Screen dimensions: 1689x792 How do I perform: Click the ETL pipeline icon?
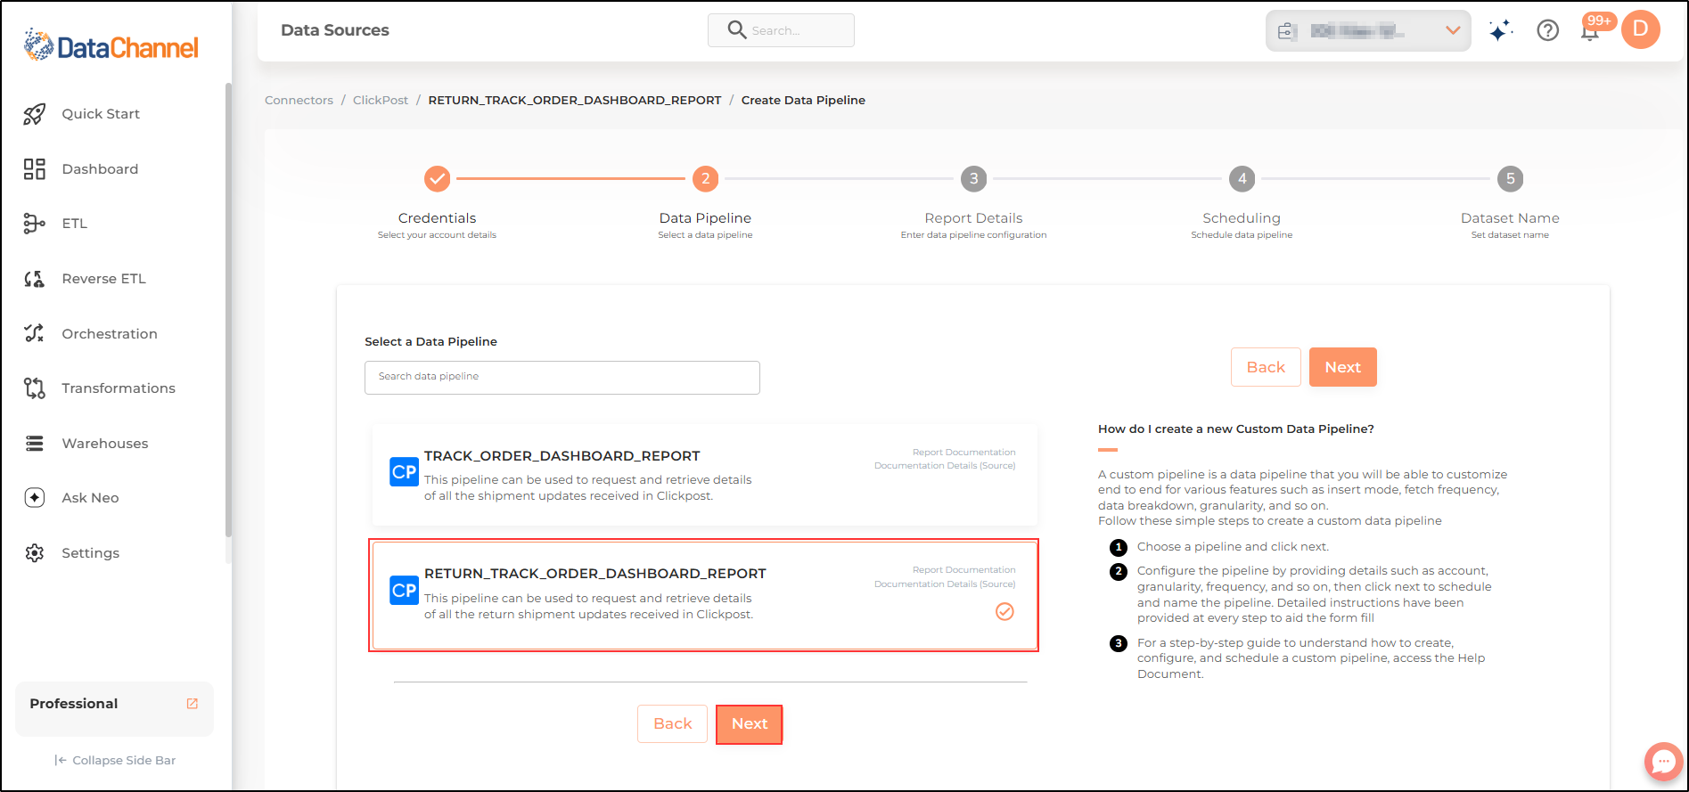point(34,224)
